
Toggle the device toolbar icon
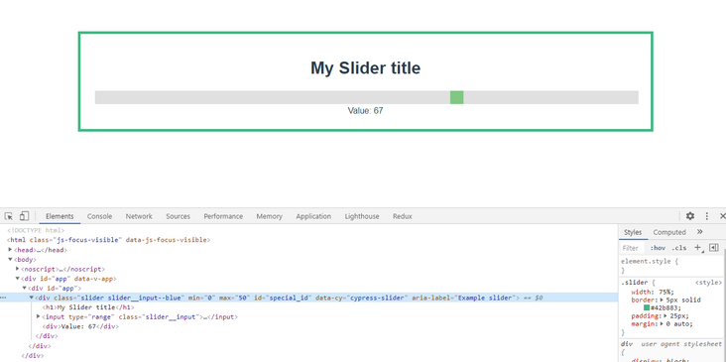point(24,216)
